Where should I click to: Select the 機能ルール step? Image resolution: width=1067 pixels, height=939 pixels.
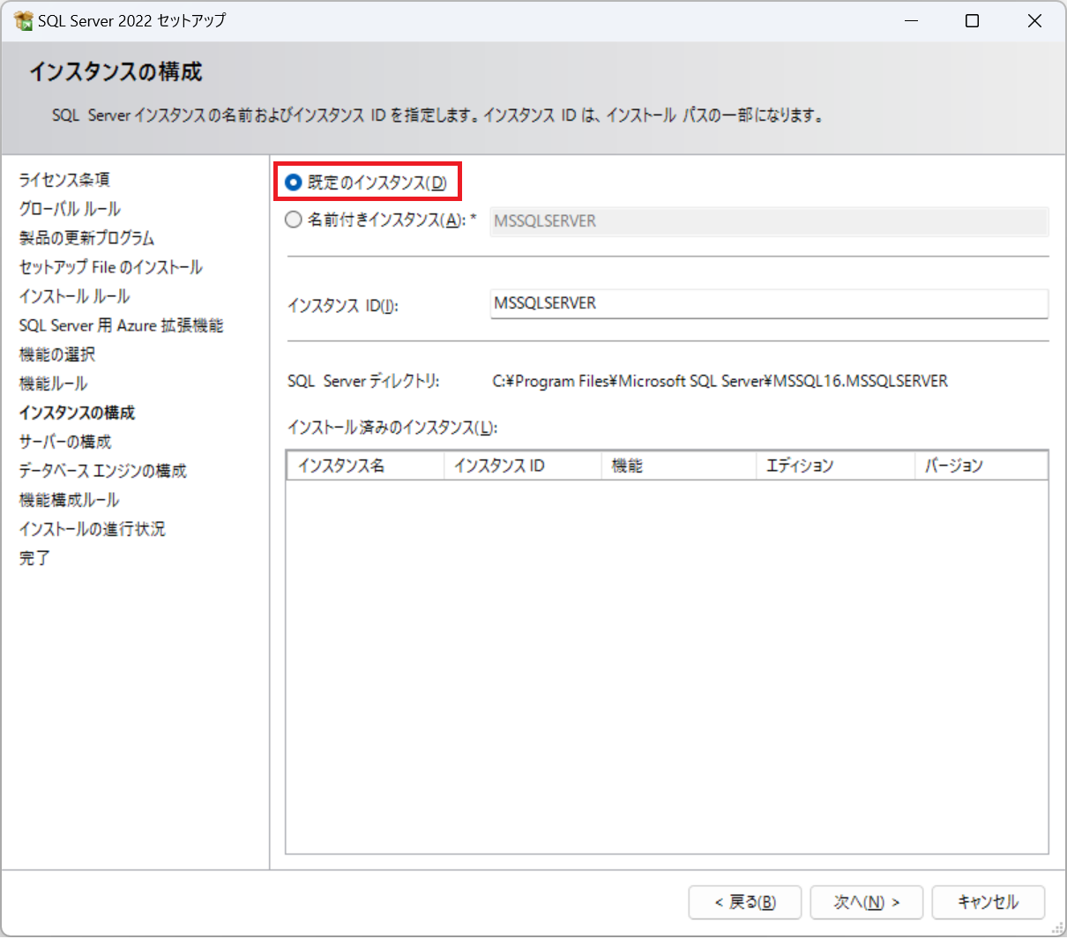(x=53, y=384)
